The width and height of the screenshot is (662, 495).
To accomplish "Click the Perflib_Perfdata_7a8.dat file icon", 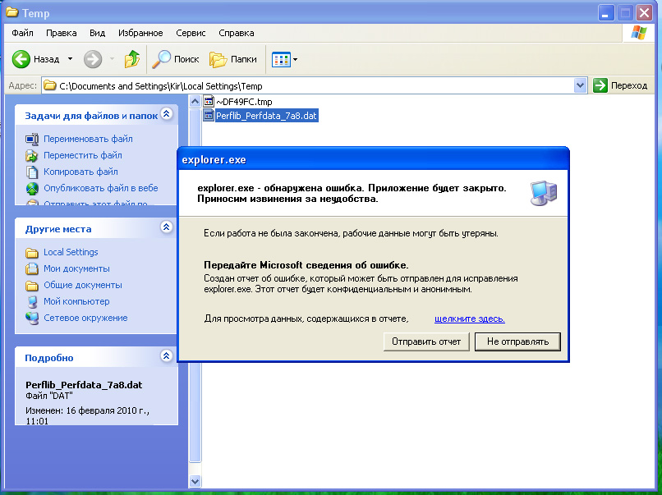I will (209, 115).
